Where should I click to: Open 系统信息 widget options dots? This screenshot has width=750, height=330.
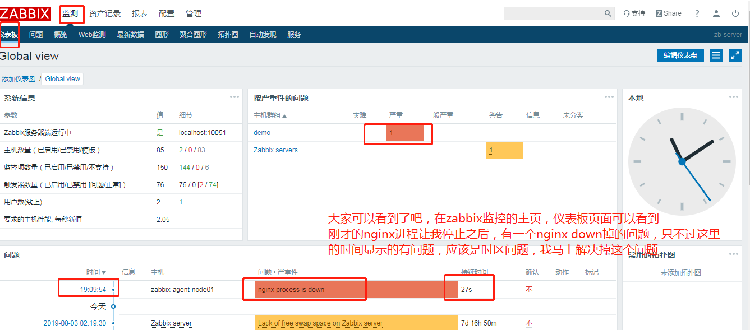click(234, 97)
